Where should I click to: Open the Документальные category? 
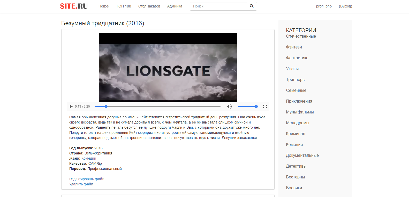[x=302, y=155]
